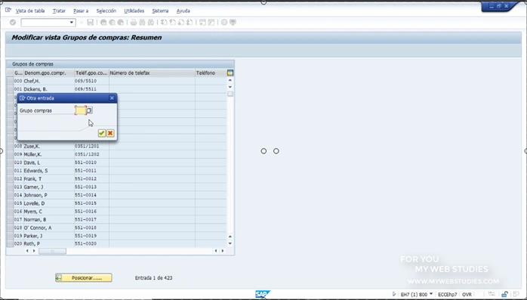Viewport: 527px width, 300px height.
Task: Click the lock icon in status bar
Action: pyautogui.click(x=504, y=294)
